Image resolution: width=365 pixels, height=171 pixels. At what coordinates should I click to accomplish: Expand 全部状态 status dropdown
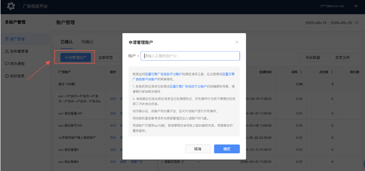pyautogui.click(x=110, y=57)
